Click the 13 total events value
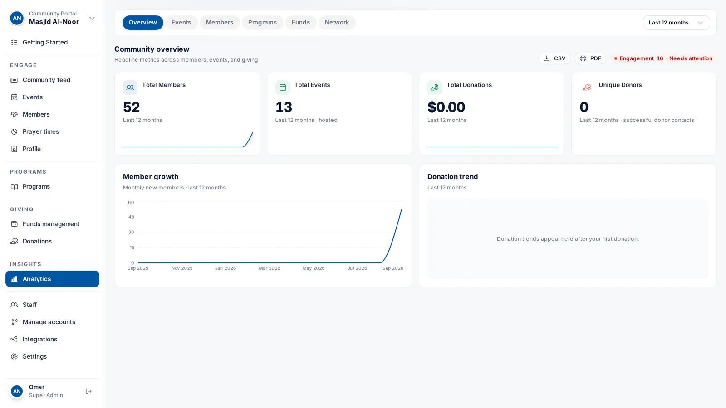This screenshot has height=408, width=726. pos(284,107)
